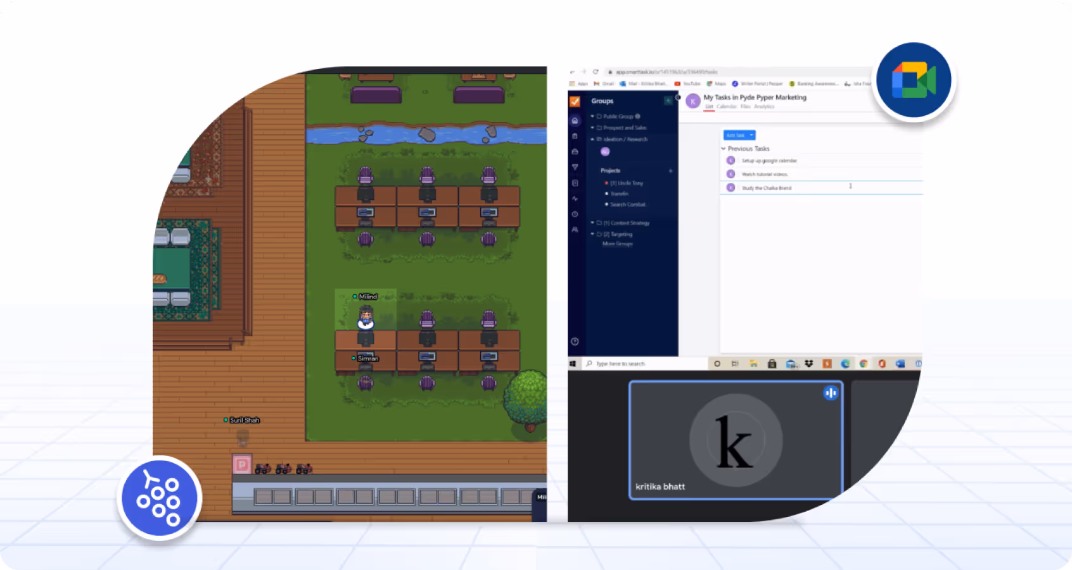Select the kritika bhatt video tile
Image resolution: width=1072 pixels, height=570 pixels.
[736, 440]
